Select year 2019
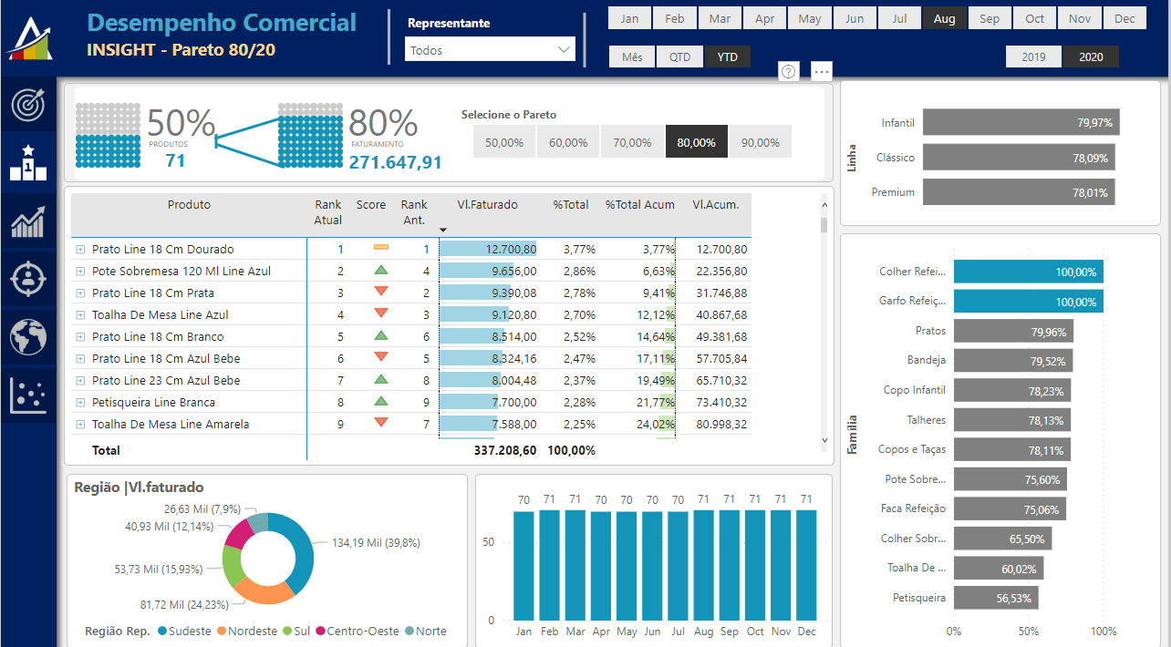The image size is (1171, 647). [1033, 56]
